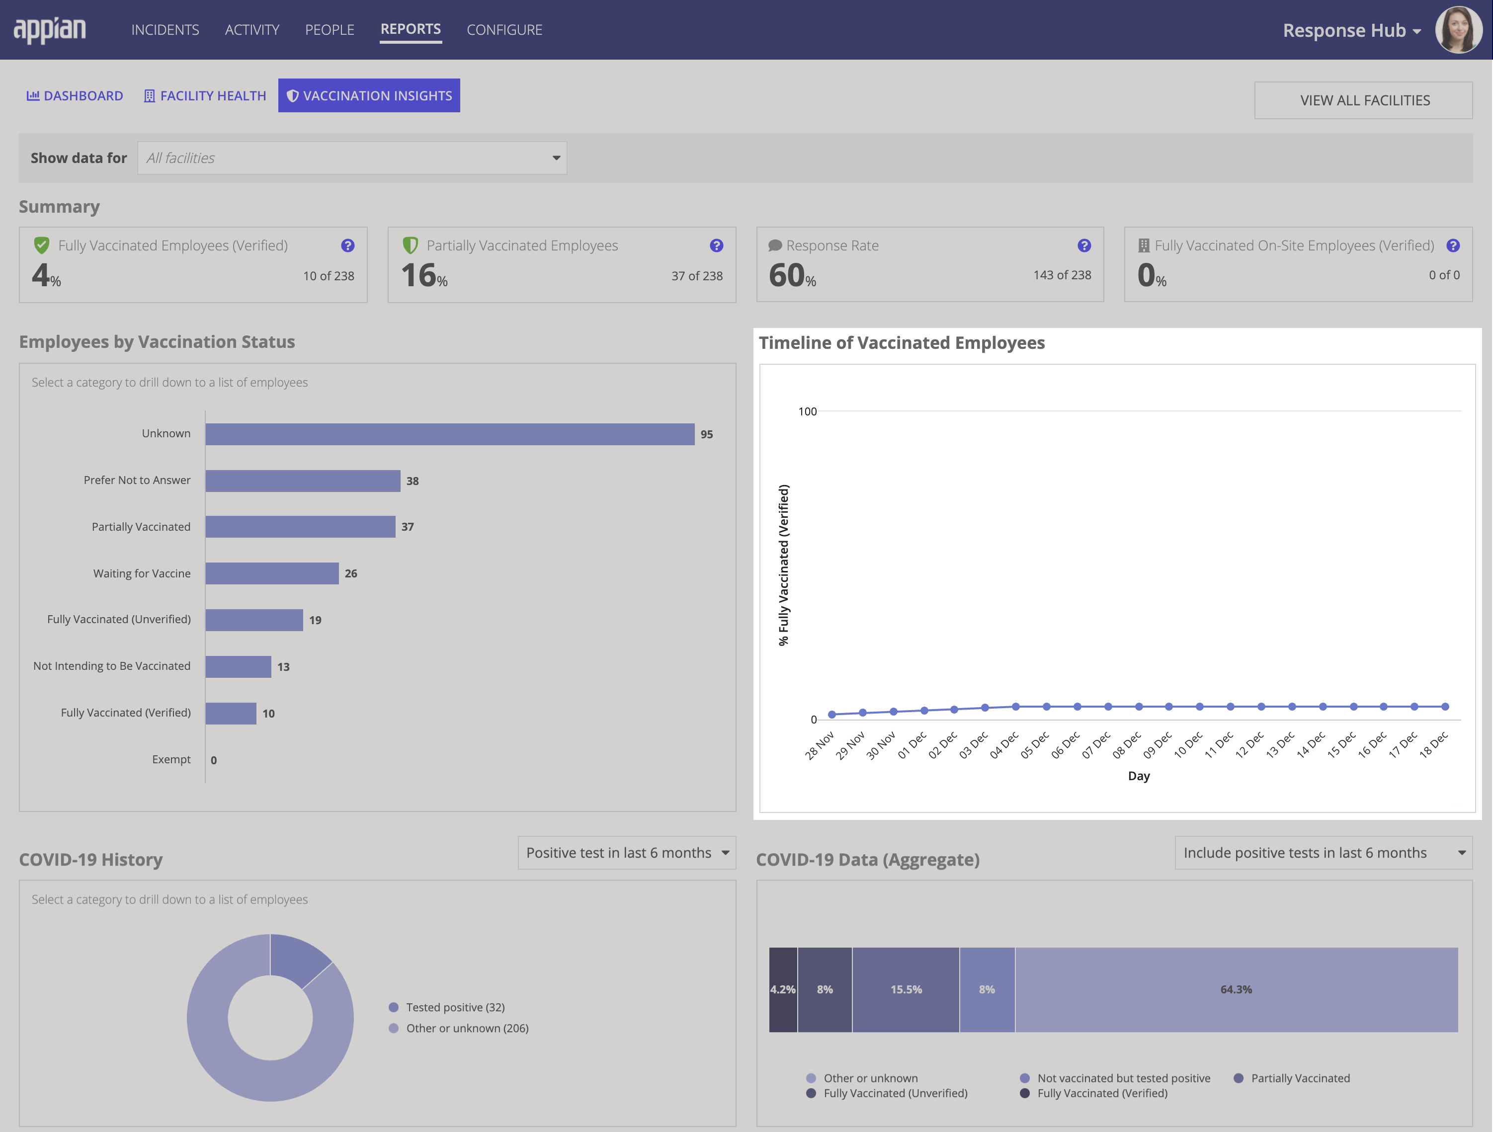
Task: Open help for Partially Vaccinated Employees
Action: click(x=716, y=245)
